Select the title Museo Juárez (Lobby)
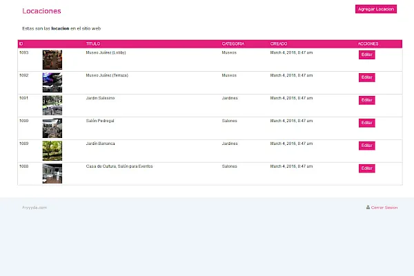 tap(106, 52)
